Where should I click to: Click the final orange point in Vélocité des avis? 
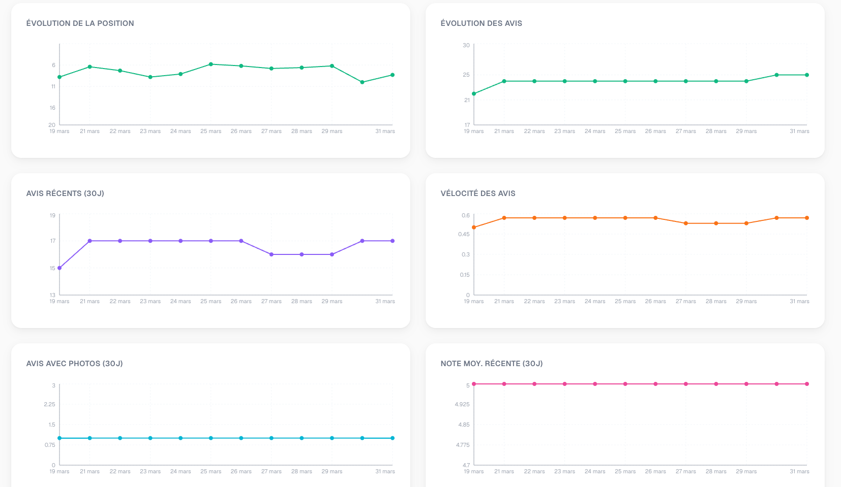pyautogui.click(x=807, y=218)
